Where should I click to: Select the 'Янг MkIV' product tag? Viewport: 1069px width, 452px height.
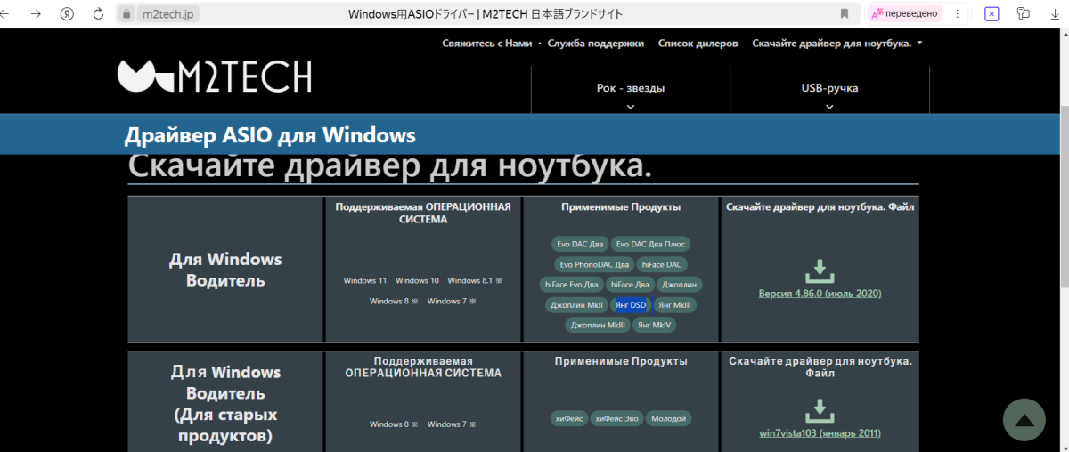[655, 326]
